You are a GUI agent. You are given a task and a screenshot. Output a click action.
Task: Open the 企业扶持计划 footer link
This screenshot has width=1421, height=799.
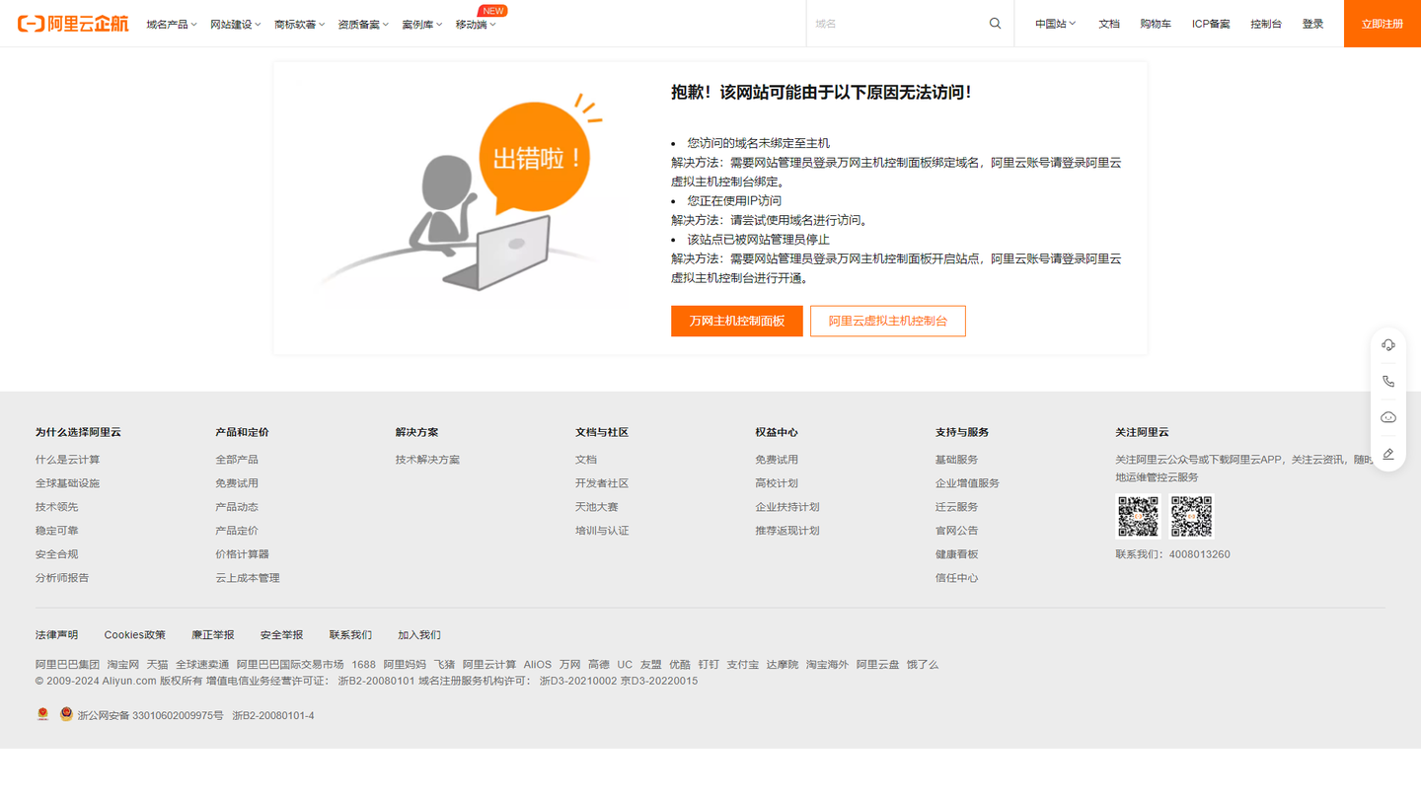(x=787, y=507)
